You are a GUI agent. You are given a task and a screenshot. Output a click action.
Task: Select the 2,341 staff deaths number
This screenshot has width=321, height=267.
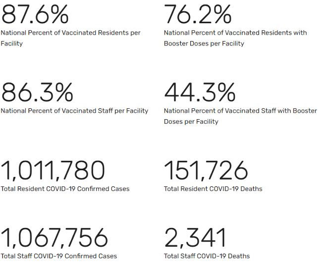(x=195, y=238)
